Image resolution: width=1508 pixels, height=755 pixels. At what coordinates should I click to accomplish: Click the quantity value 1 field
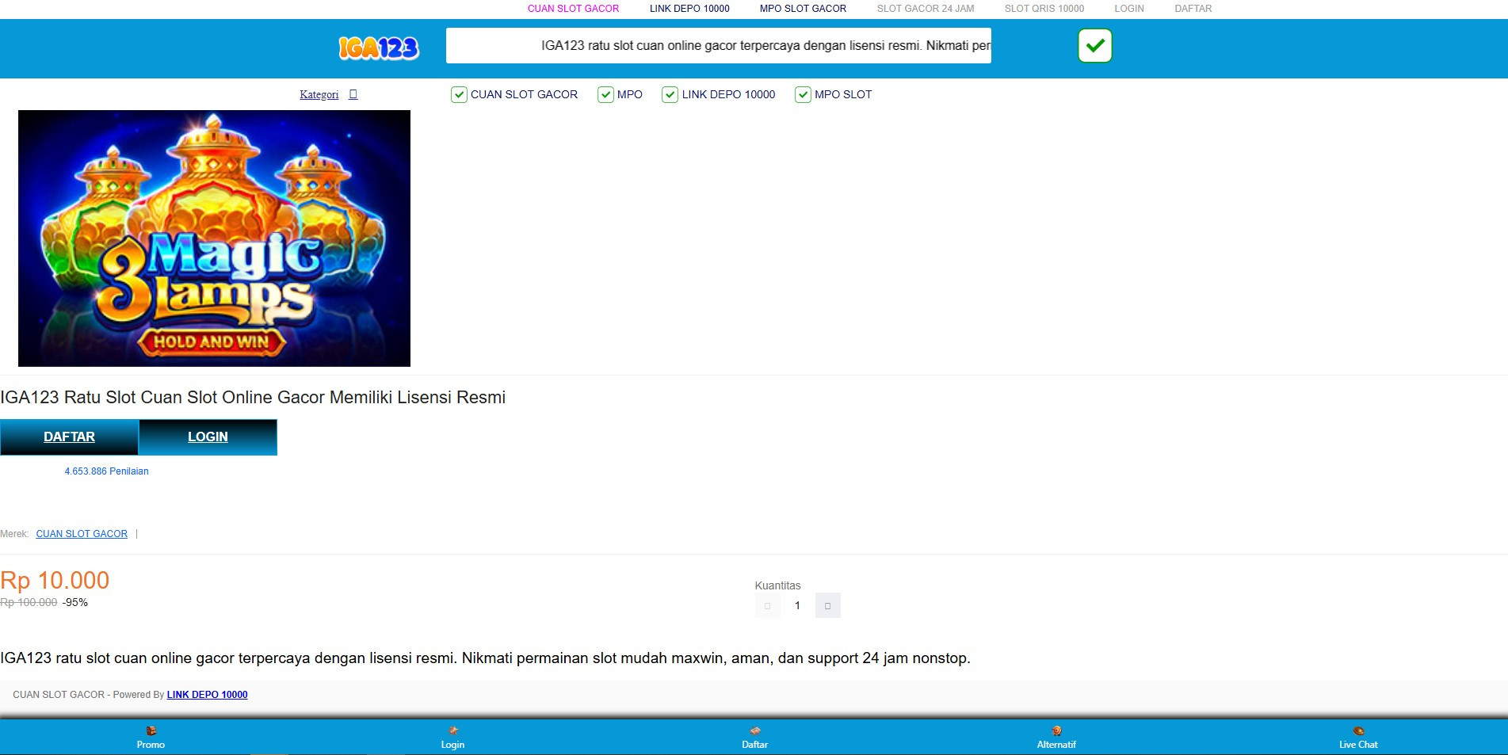click(797, 606)
